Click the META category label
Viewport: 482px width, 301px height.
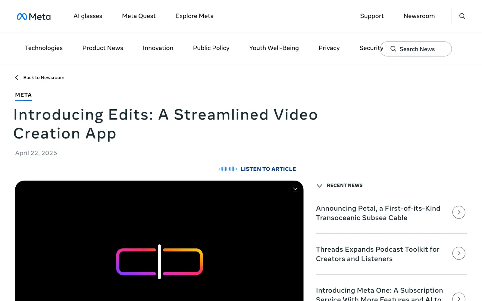(23, 95)
